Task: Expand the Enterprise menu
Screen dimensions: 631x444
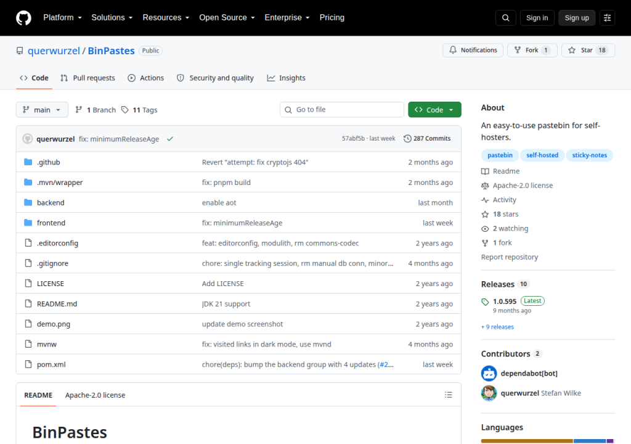Action: (287, 18)
